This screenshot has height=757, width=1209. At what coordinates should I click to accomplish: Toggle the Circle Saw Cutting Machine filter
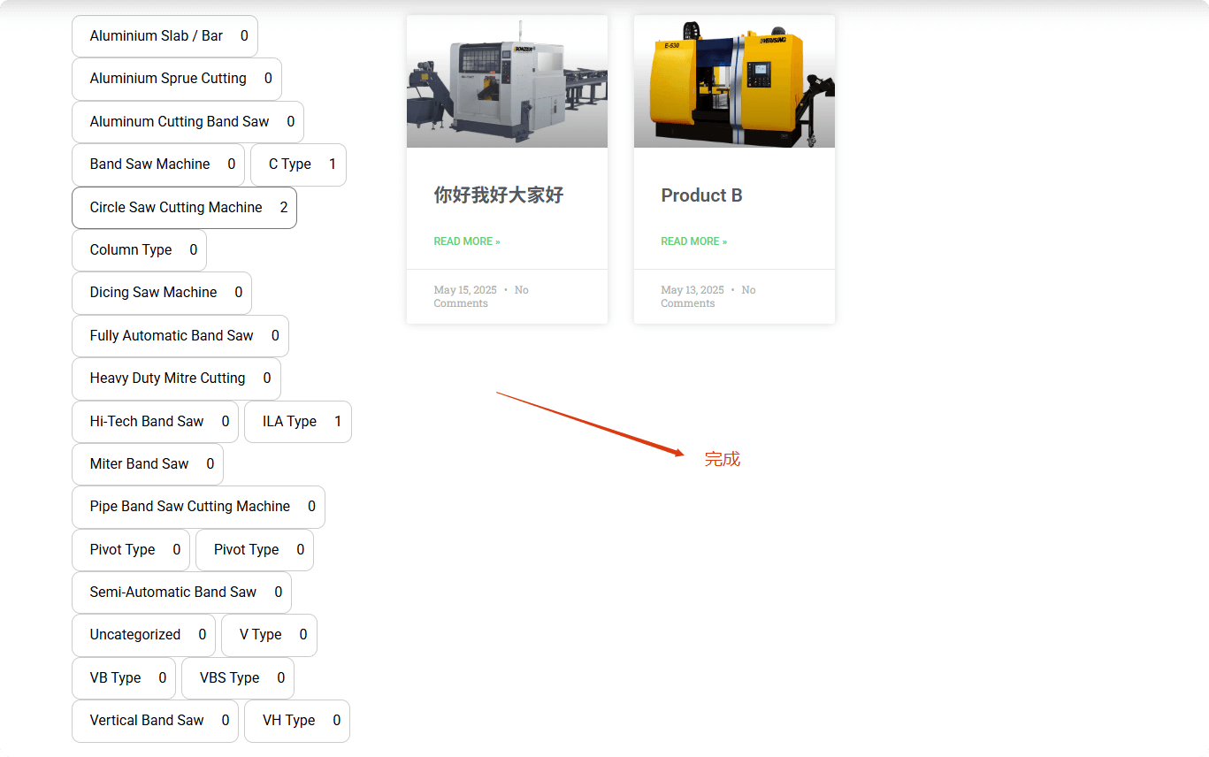coord(184,208)
